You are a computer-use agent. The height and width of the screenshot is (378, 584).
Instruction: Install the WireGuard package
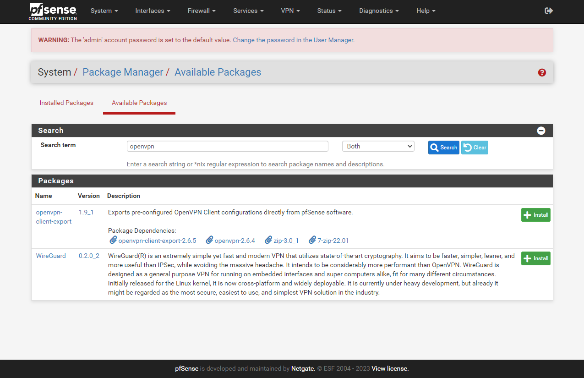pos(535,258)
